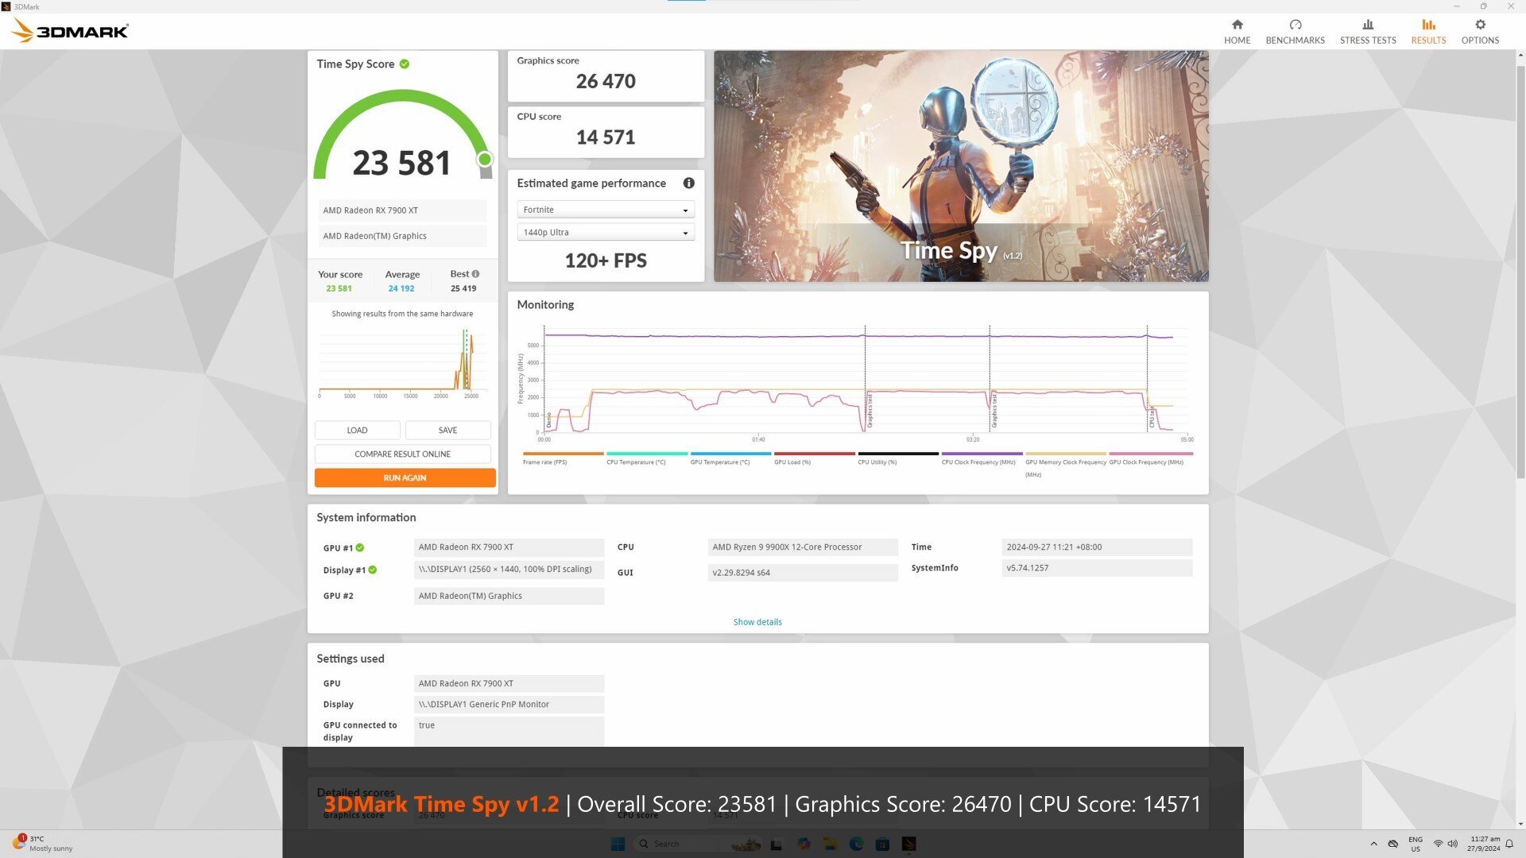Click the Show details link
Screen dimensions: 1526x858
(x=757, y=622)
